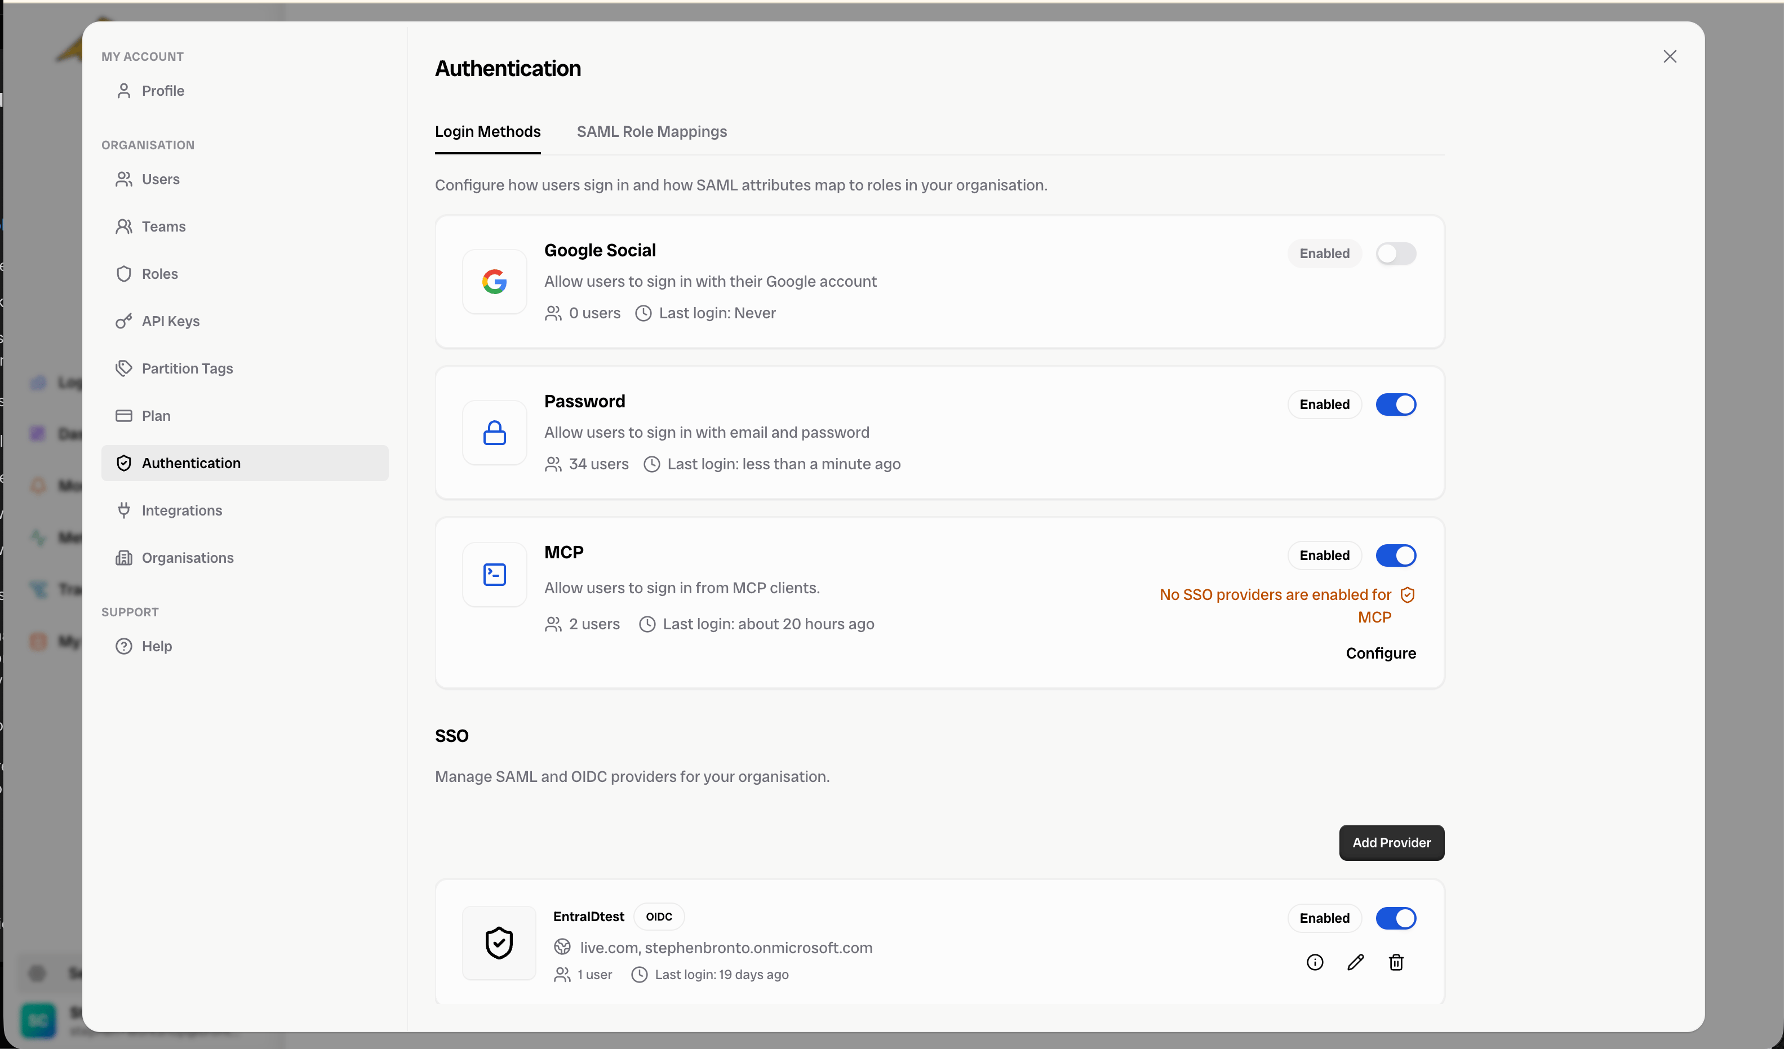Click the Enabled label on Password card
Viewport: 1784px width, 1049px height.
coord(1325,404)
